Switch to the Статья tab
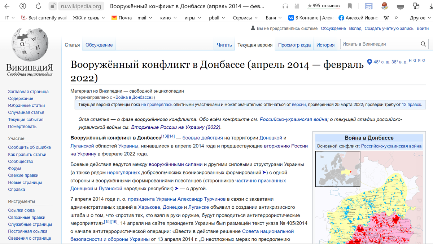Screen dimensions: 433x244 point(72,45)
